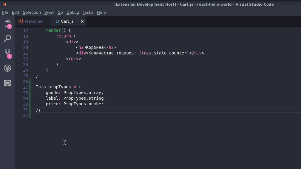Open the Help menu
The height and width of the screenshot is (169, 301).
pos(101,12)
